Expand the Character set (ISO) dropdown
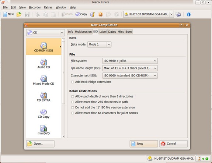The image size is (212, 163). [x=130, y=75]
